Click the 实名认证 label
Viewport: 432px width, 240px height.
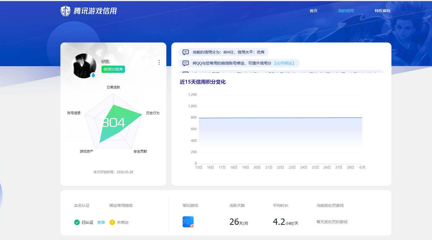pyautogui.click(x=82, y=206)
